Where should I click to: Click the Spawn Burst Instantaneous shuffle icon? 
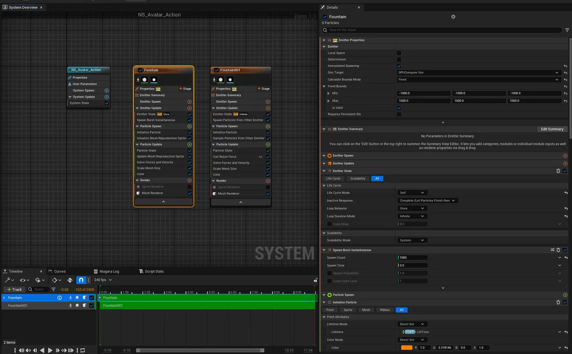[552, 250]
